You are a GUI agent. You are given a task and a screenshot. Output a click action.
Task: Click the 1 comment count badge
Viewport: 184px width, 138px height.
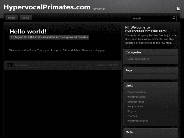coord(10,65)
